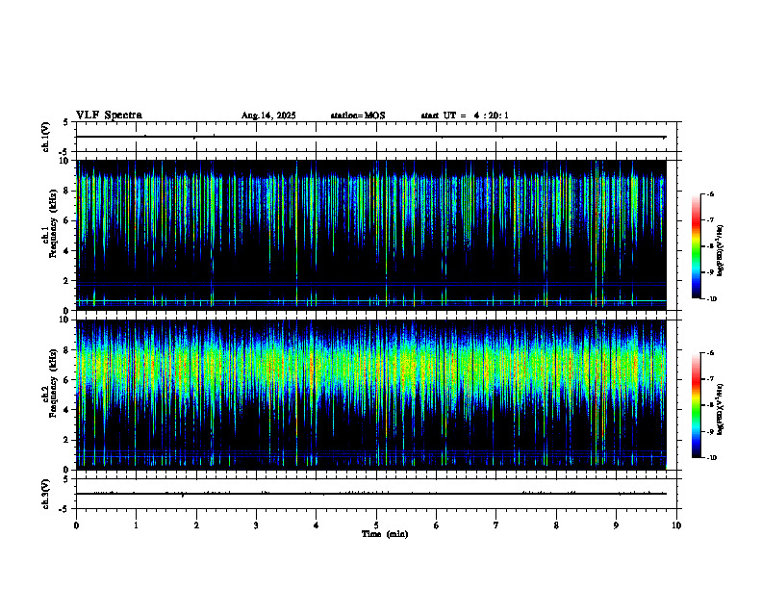Click the 'start UT = 4 :20: 1' text
The width and height of the screenshot is (762, 589).
pos(465,115)
